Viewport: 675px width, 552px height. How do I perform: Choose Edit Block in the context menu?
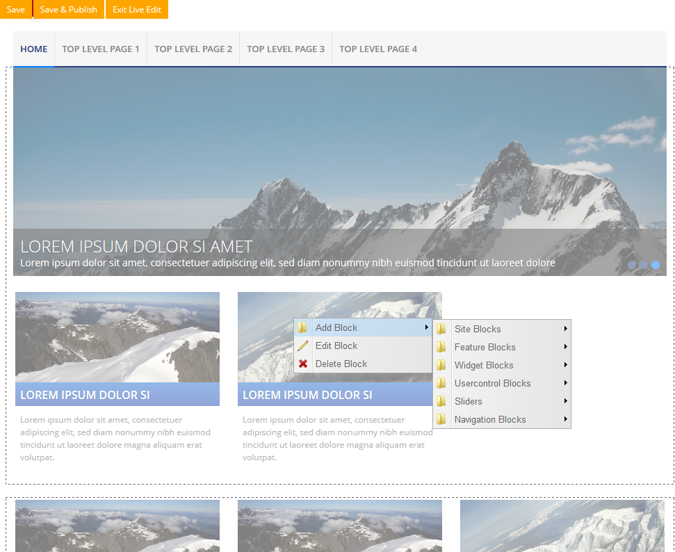[363, 346]
